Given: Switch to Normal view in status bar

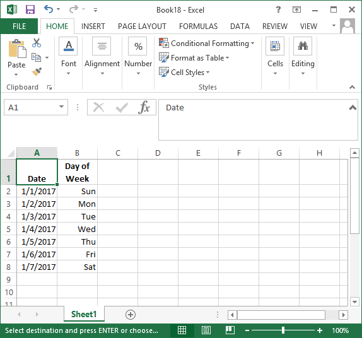Looking at the screenshot, I should (x=182, y=330).
